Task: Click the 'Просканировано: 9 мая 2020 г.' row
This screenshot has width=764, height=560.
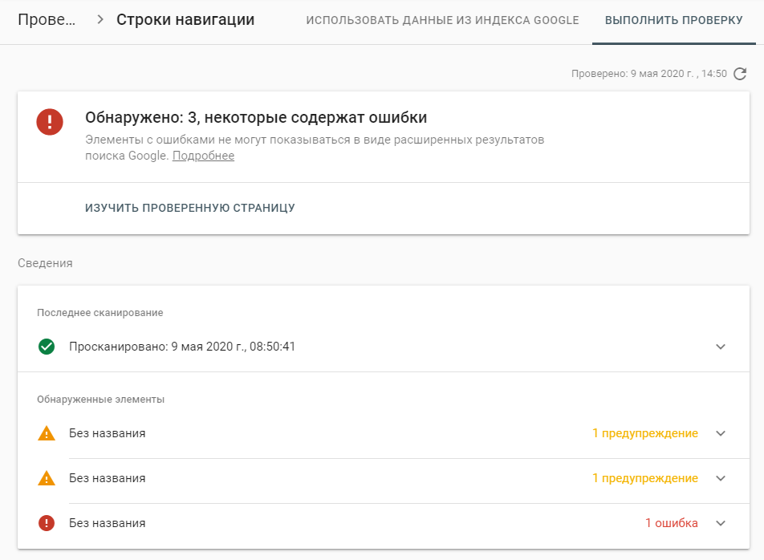Action: point(182,347)
